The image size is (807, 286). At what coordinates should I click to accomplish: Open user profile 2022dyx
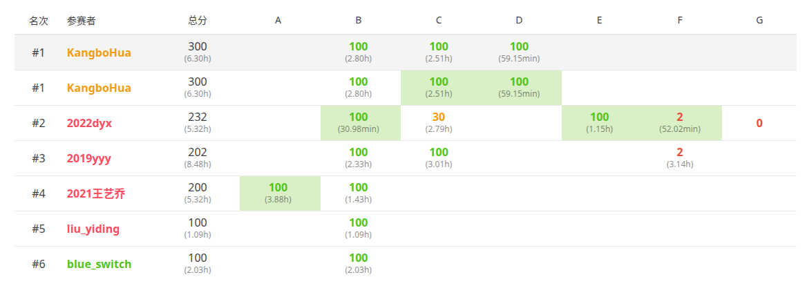coord(89,123)
